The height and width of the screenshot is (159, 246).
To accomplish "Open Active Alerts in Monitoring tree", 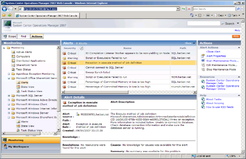I will point(24,52).
